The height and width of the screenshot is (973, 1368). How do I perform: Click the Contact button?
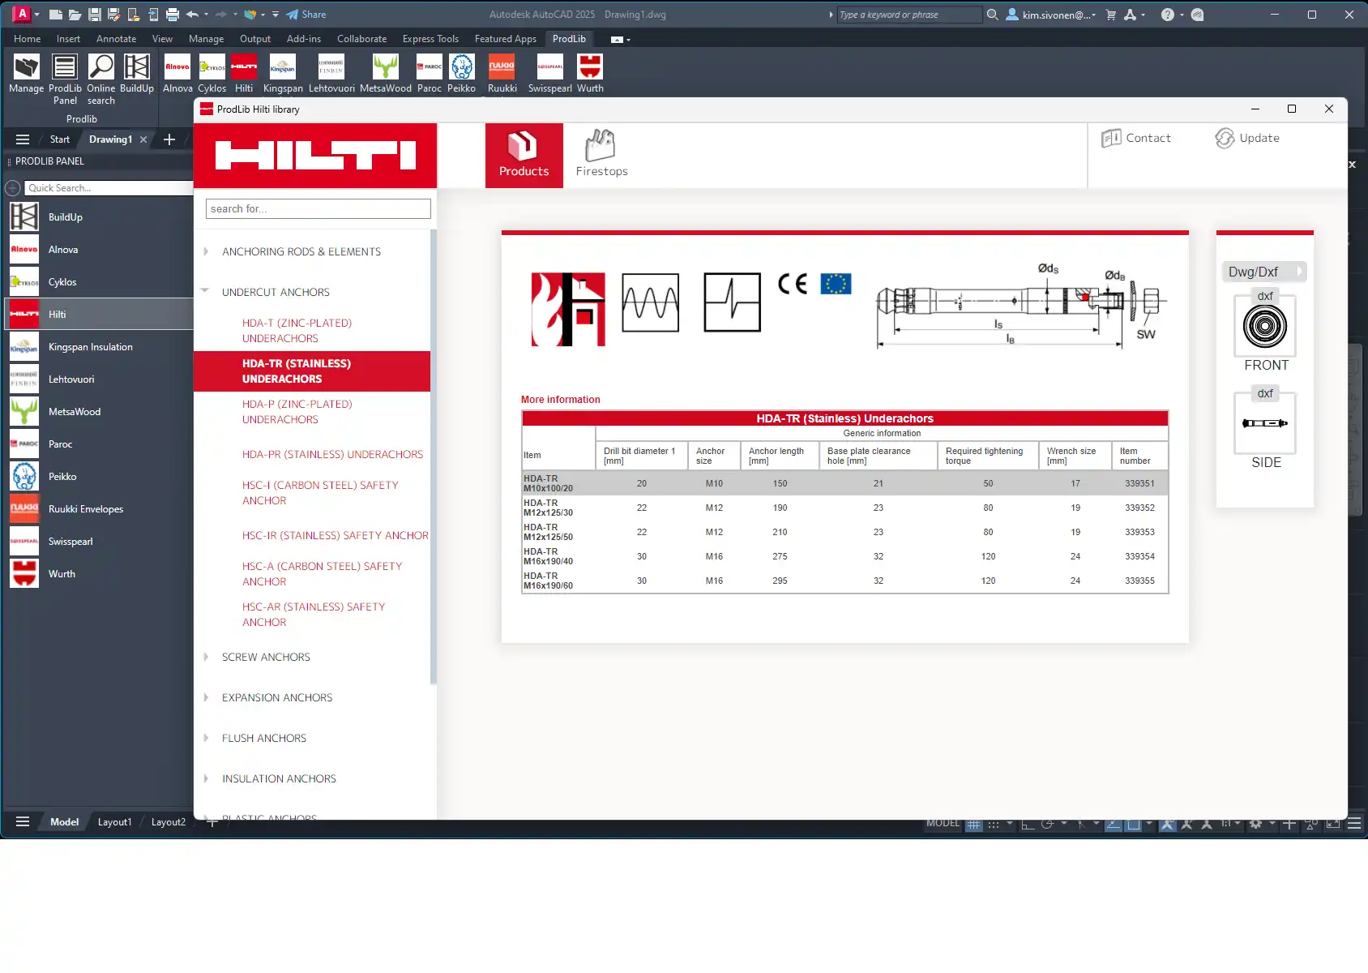(x=1136, y=139)
